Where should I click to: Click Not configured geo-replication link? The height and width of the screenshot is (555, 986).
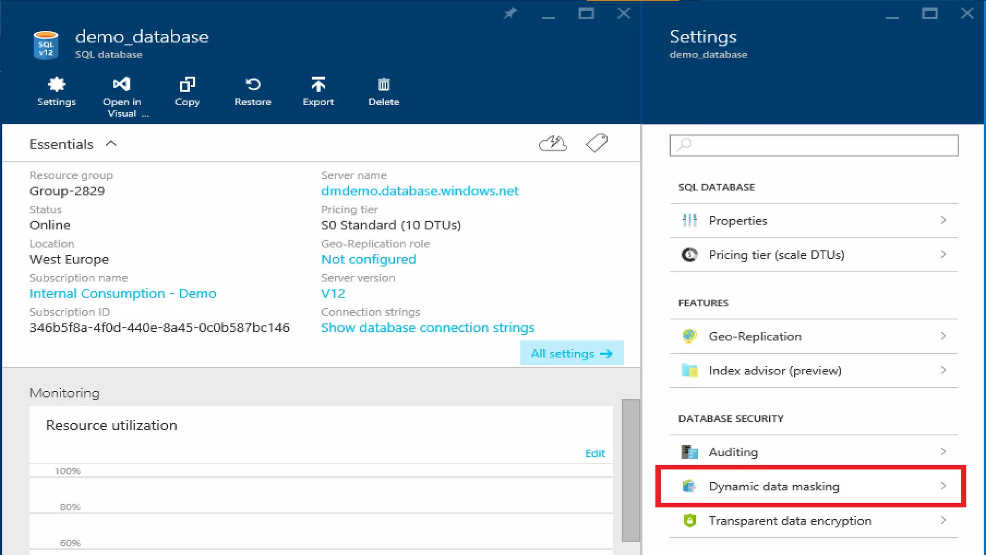pos(368,259)
